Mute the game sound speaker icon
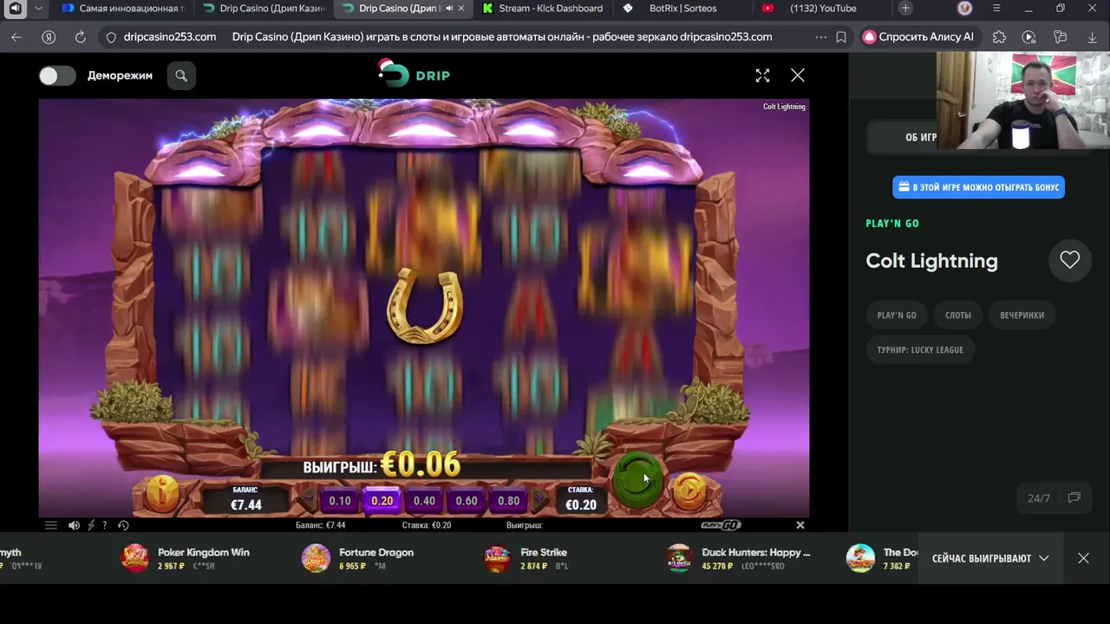Viewport: 1110px width, 624px height. (74, 525)
